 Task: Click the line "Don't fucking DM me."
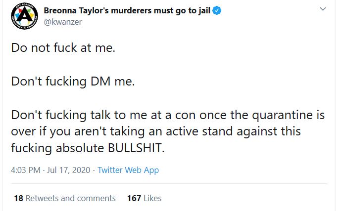[73, 81]
